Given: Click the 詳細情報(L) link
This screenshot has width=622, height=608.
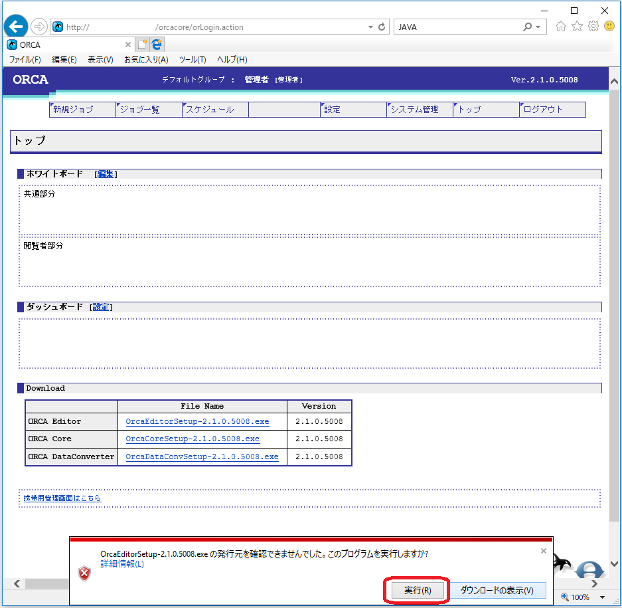Looking at the screenshot, I should click(x=122, y=564).
